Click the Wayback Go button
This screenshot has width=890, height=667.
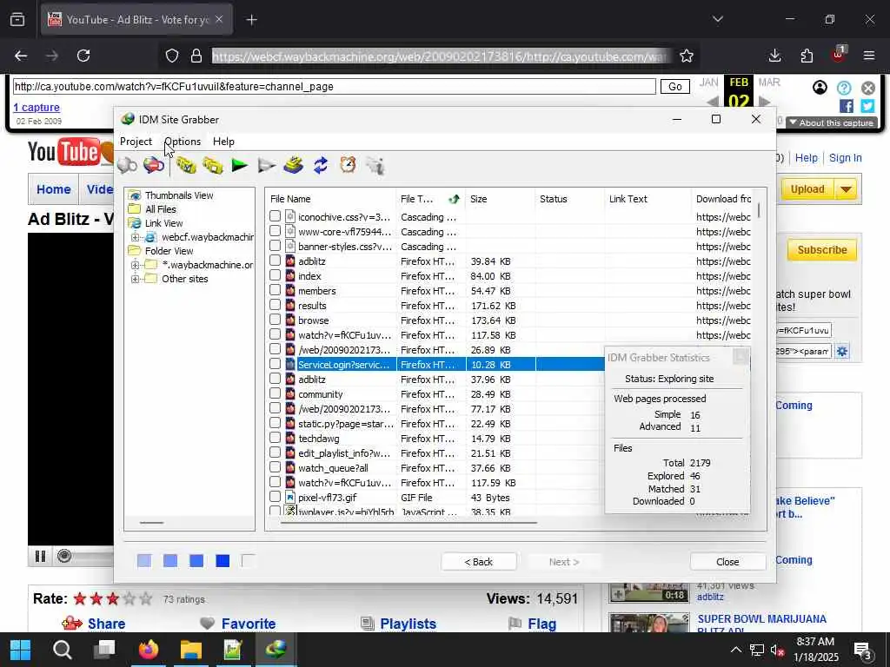[x=674, y=86]
